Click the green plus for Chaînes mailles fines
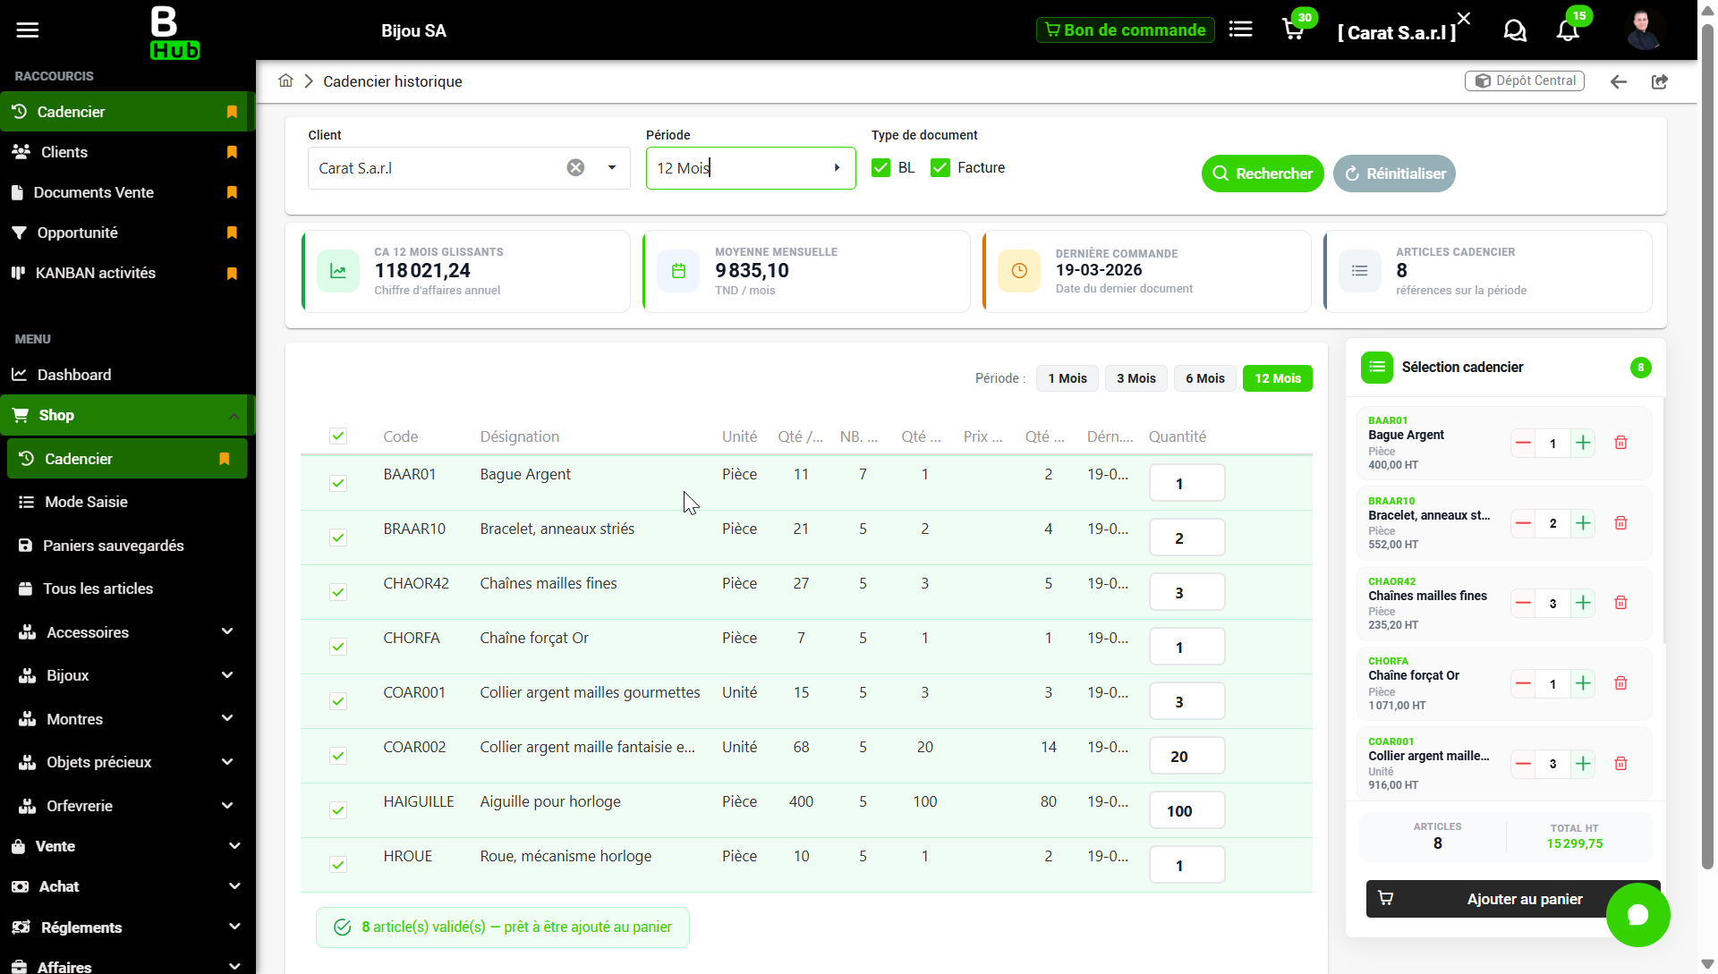The image size is (1718, 974). 1583,603
